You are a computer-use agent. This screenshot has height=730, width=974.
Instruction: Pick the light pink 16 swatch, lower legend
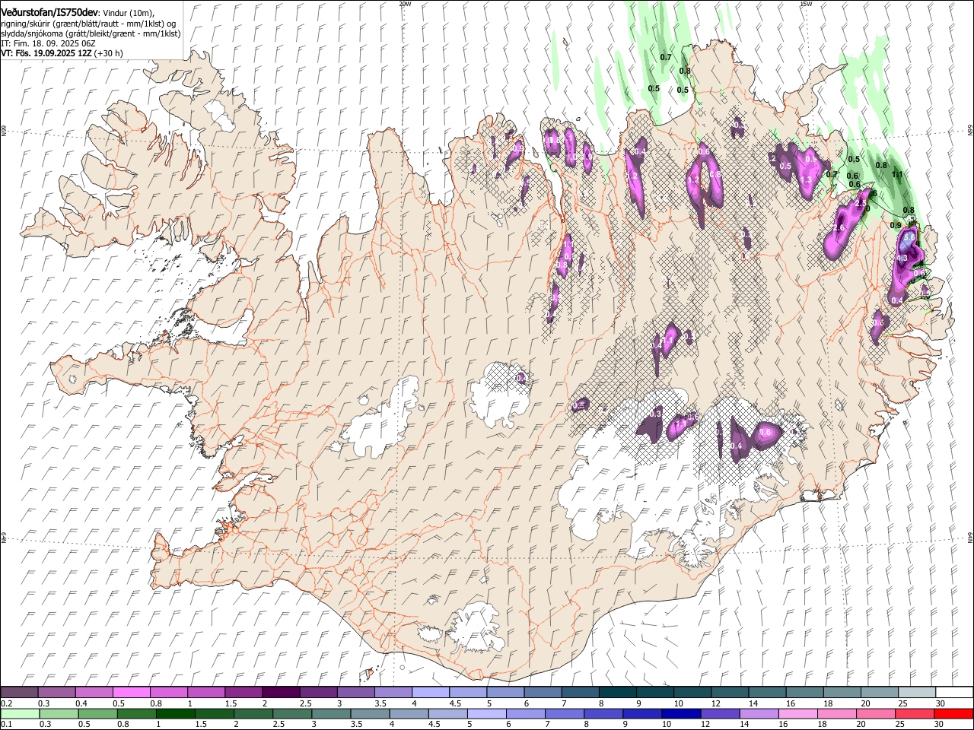click(x=798, y=713)
